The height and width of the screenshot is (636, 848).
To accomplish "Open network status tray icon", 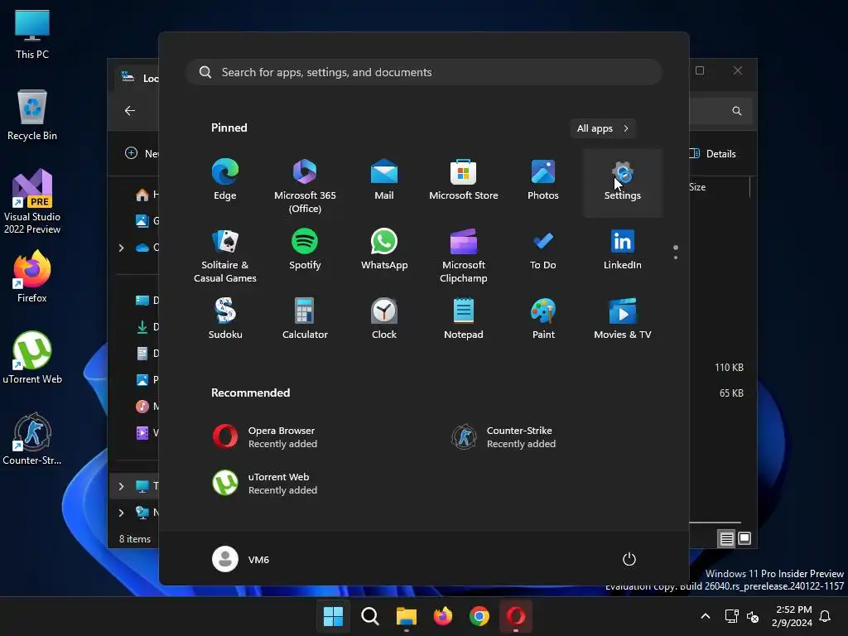I will pos(732,616).
